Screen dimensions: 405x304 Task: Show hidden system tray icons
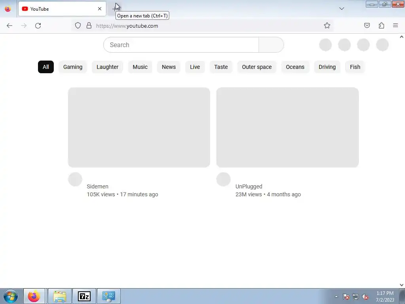336,296
